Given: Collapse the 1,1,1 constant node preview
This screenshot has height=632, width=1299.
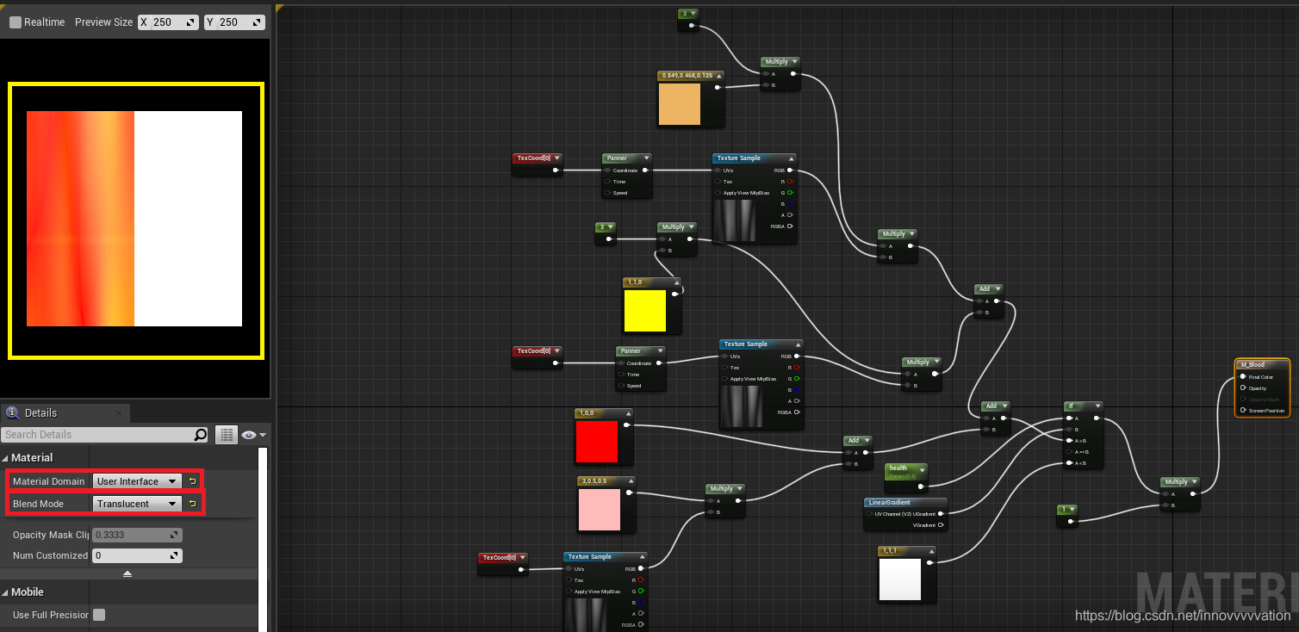Looking at the screenshot, I should pos(930,551).
